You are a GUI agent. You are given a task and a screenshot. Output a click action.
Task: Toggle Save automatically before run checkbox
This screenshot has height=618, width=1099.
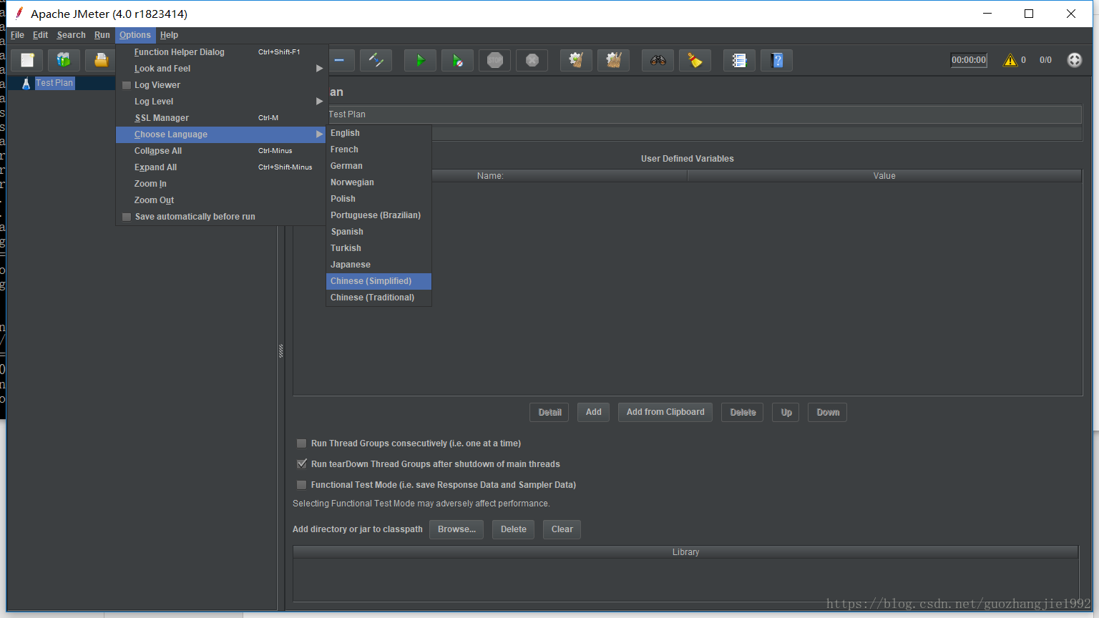[x=127, y=217]
